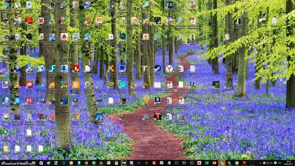
Task: Select the Word document beside Yandex Browser
Action: click(181, 69)
